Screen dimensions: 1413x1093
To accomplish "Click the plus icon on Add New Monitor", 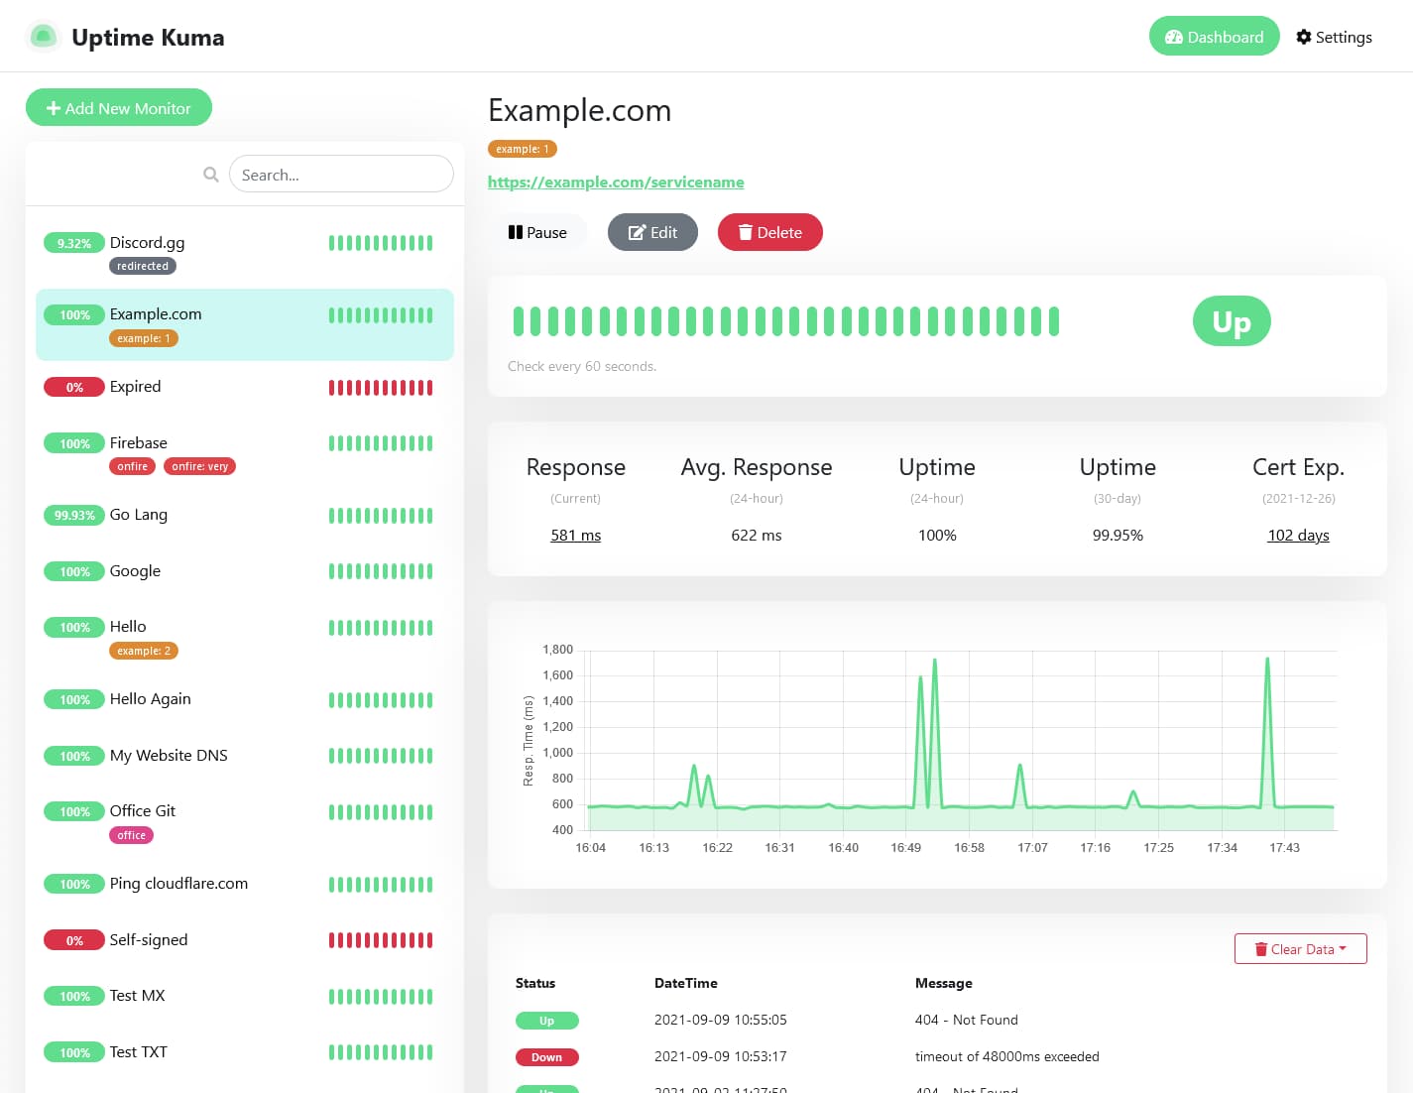I will coord(55,107).
